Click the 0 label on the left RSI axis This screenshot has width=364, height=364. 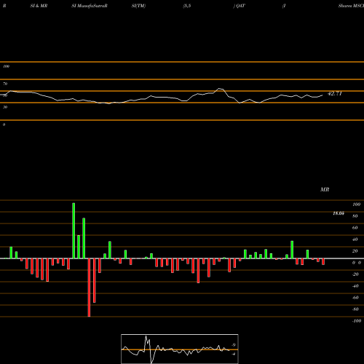point(4,124)
